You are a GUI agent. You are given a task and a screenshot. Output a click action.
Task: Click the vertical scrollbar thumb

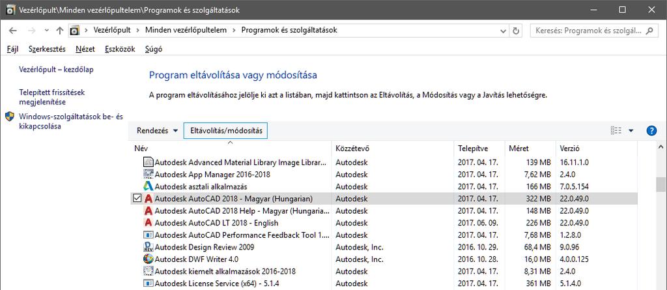[660, 184]
